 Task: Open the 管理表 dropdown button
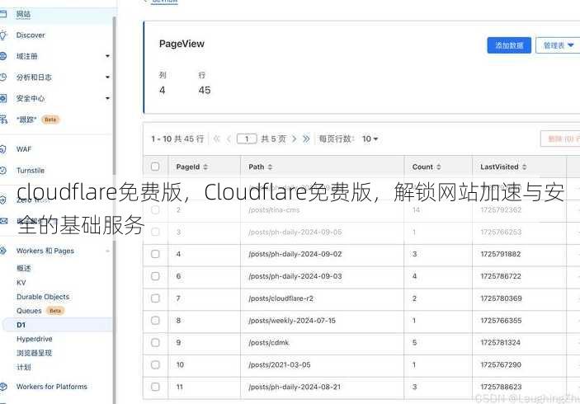pos(558,45)
